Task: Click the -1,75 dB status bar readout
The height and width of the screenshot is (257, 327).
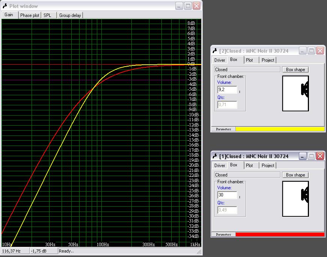Action: [x=44, y=251]
